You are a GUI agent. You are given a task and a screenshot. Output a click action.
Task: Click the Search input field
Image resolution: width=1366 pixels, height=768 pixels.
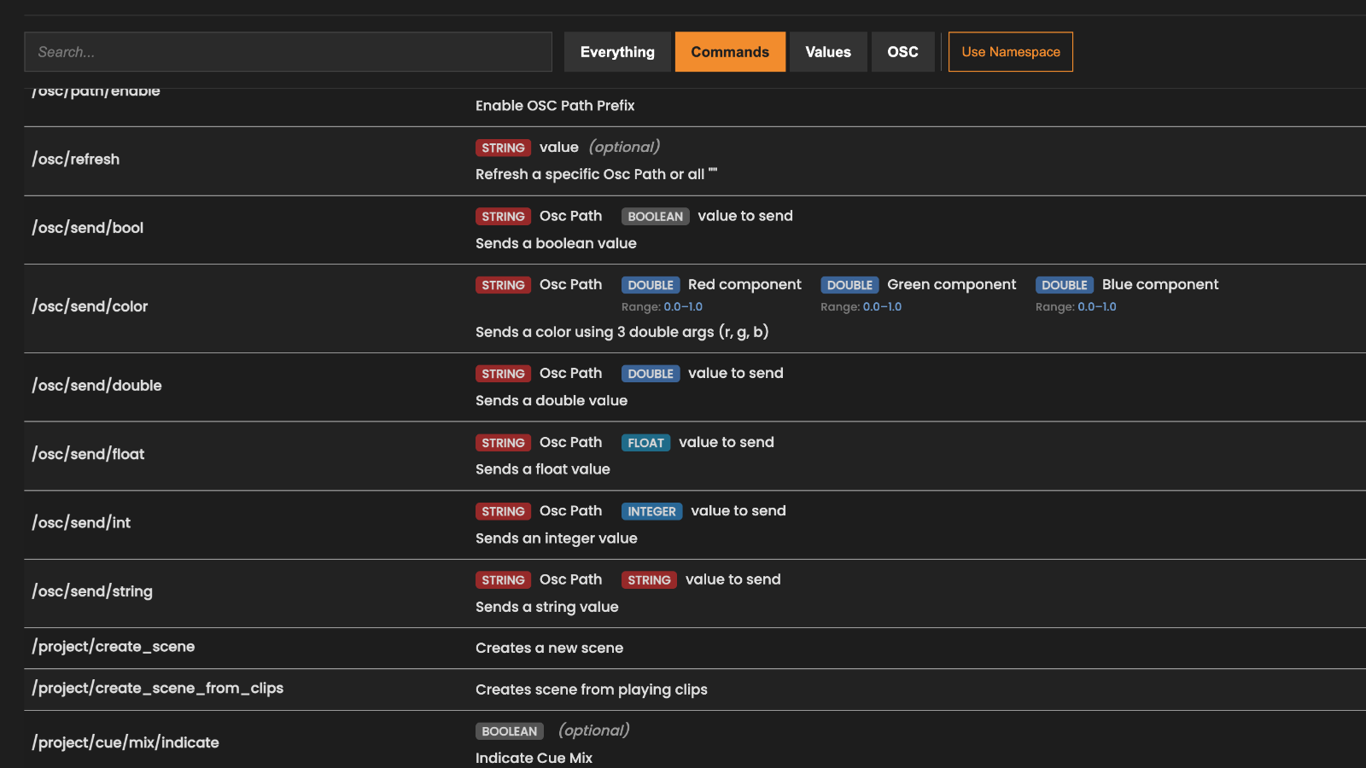(x=288, y=52)
